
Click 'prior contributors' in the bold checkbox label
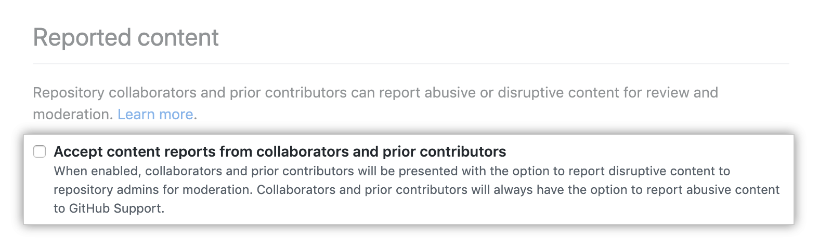point(444,151)
